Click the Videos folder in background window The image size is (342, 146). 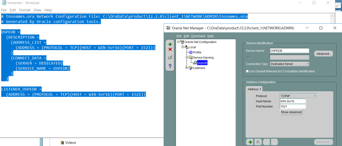pos(68,143)
